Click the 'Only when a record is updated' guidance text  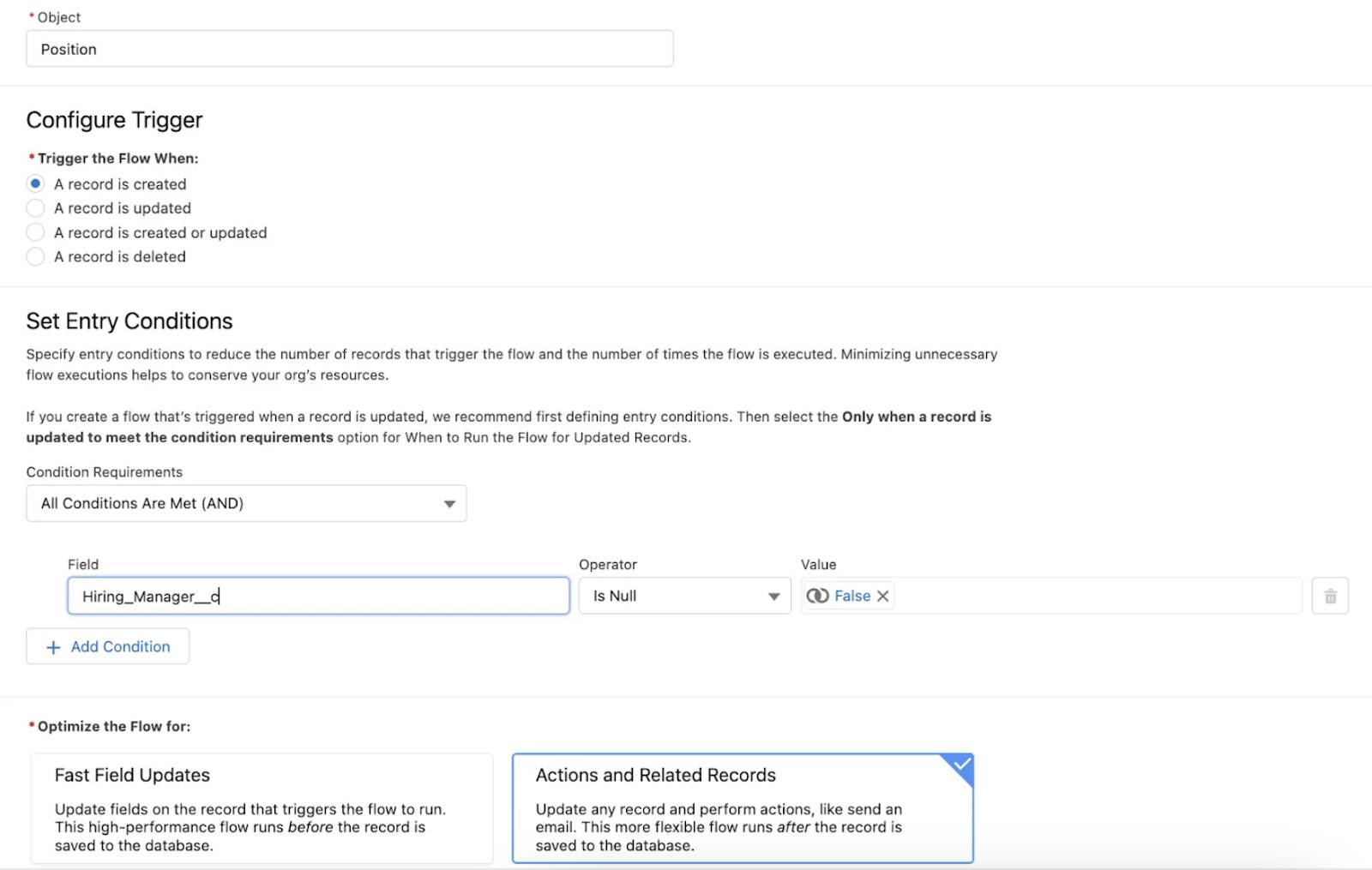[916, 417]
